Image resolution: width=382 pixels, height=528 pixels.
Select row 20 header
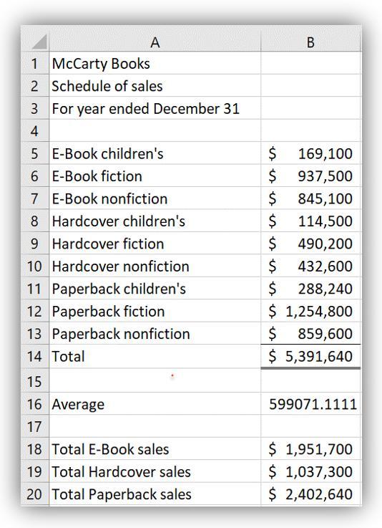coord(35,494)
